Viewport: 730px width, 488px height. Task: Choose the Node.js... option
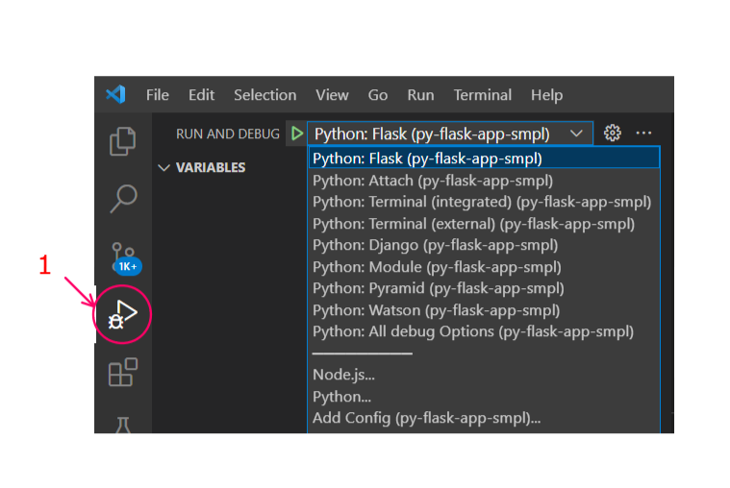[343, 375]
